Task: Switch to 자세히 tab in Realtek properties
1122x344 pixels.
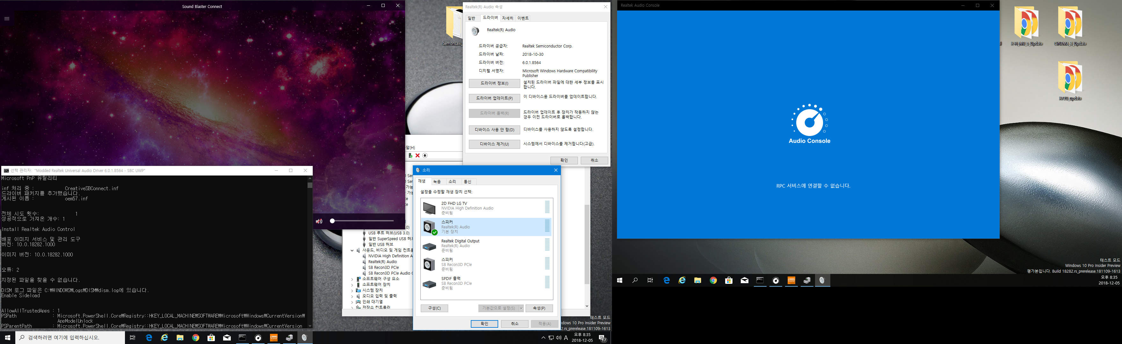Action: tap(507, 18)
